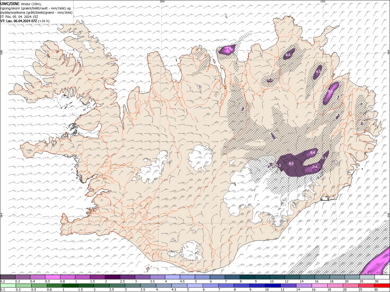Click the 'rigning/skúrir' legend description line
The image size is (390, 292).
pyautogui.click(x=36, y=8)
